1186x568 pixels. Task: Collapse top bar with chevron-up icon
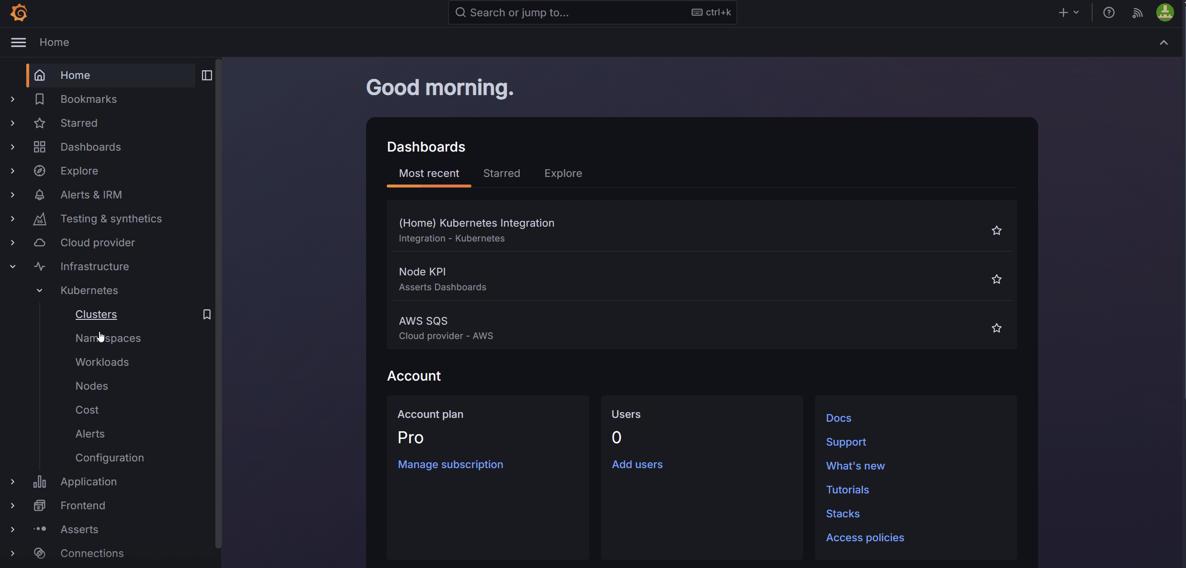click(x=1164, y=42)
